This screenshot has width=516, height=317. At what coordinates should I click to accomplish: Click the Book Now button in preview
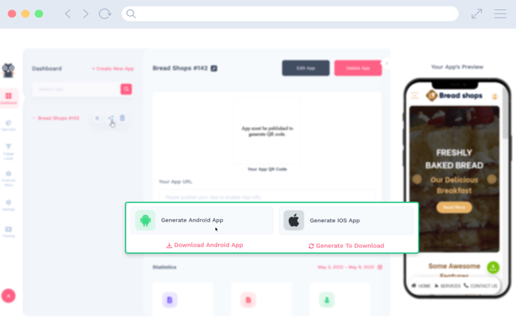coord(454,207)
